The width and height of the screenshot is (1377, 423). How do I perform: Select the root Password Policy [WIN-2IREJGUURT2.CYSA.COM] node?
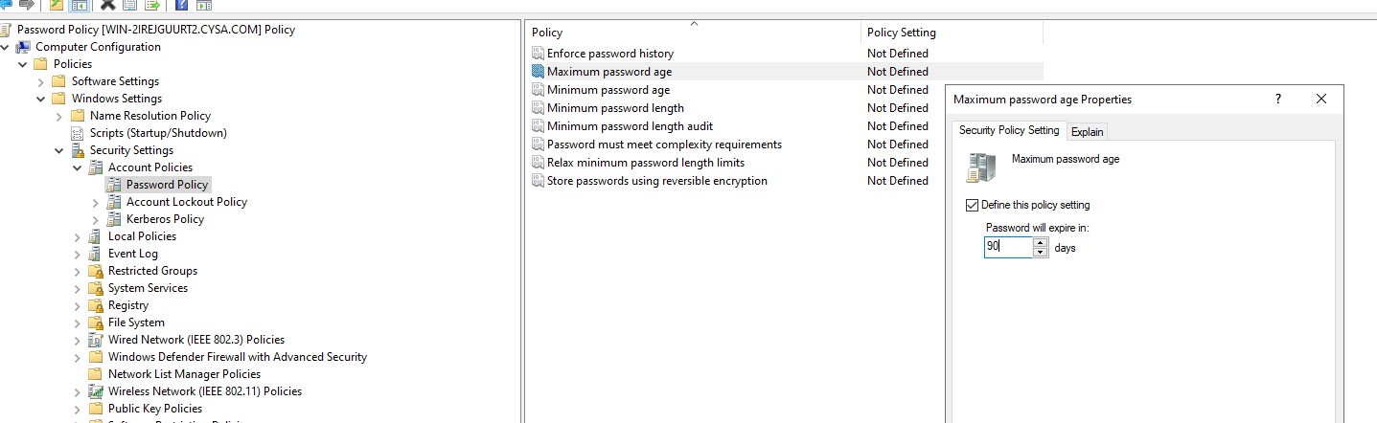tap(156, 30)
